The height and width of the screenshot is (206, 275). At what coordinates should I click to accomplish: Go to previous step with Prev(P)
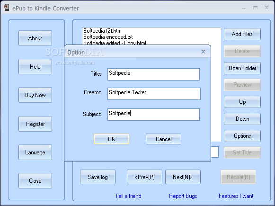pyautogui.click(x=144, y=177)
